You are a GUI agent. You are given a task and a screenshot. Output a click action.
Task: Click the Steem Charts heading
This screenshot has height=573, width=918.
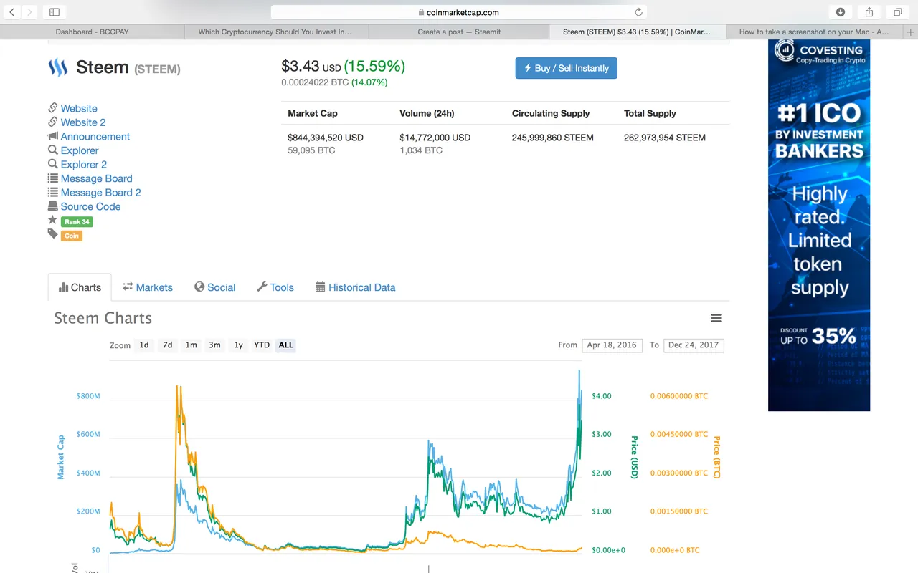click(x=103, y=318)
